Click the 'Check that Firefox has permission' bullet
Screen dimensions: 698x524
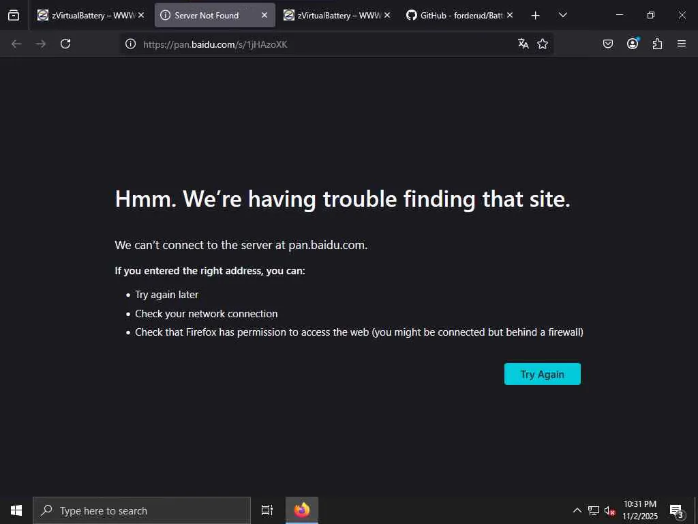[359, 332]
